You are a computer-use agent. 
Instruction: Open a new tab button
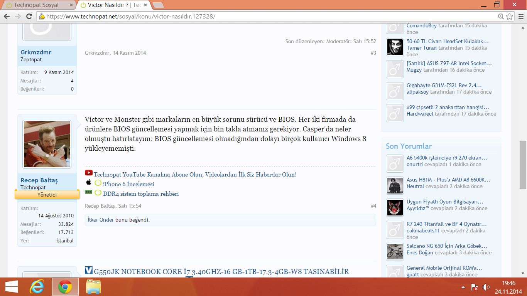point(158,5)
